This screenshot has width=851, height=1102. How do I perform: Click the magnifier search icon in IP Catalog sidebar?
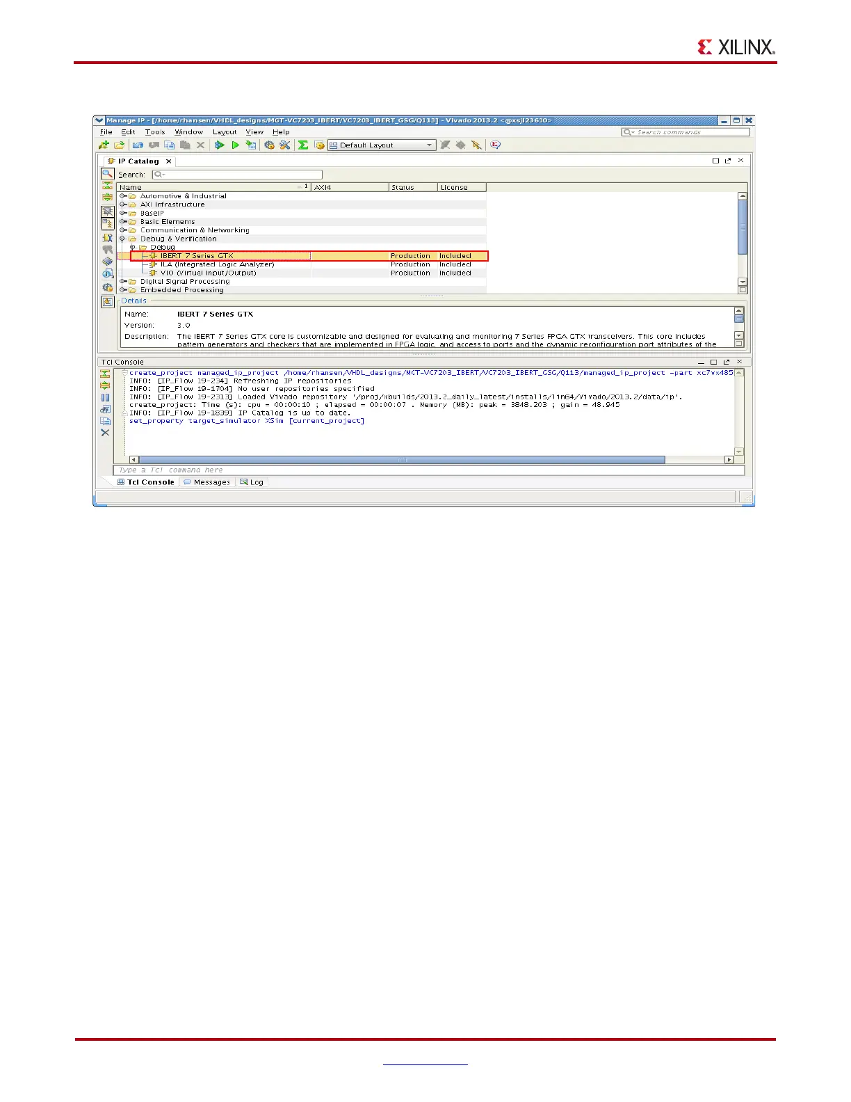point(107,174)
